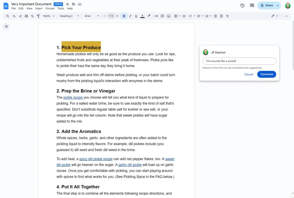Image resolution: width=294 pixels, height=198 pixels.
Task: Toggle italic formatting
Action: click(x=130, y=16)
